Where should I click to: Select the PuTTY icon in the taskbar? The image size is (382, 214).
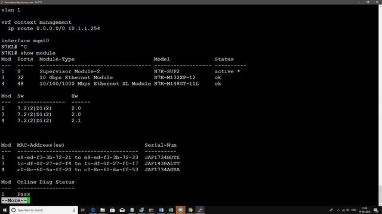pos(200,210)
